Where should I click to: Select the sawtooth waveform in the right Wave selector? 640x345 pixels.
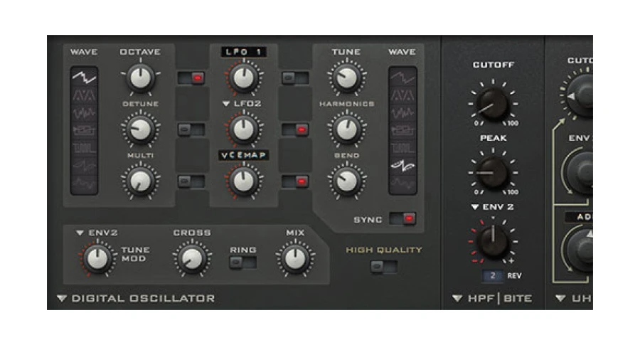402,77
